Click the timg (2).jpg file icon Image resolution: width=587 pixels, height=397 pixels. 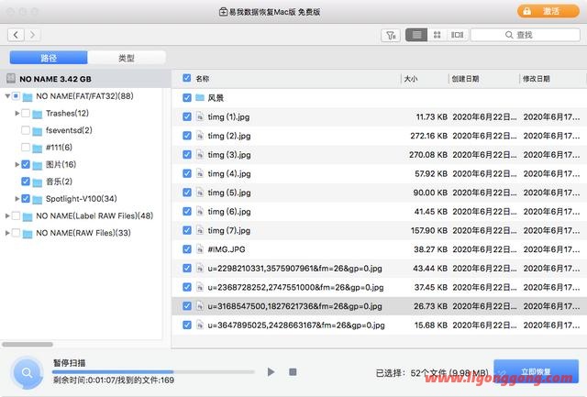(200, 136)
